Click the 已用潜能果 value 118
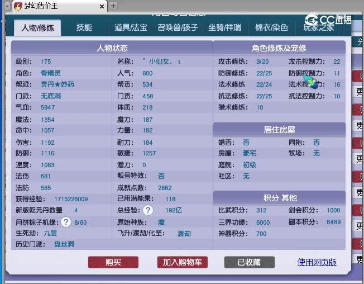The image size is (364, 284). (171, 199)
